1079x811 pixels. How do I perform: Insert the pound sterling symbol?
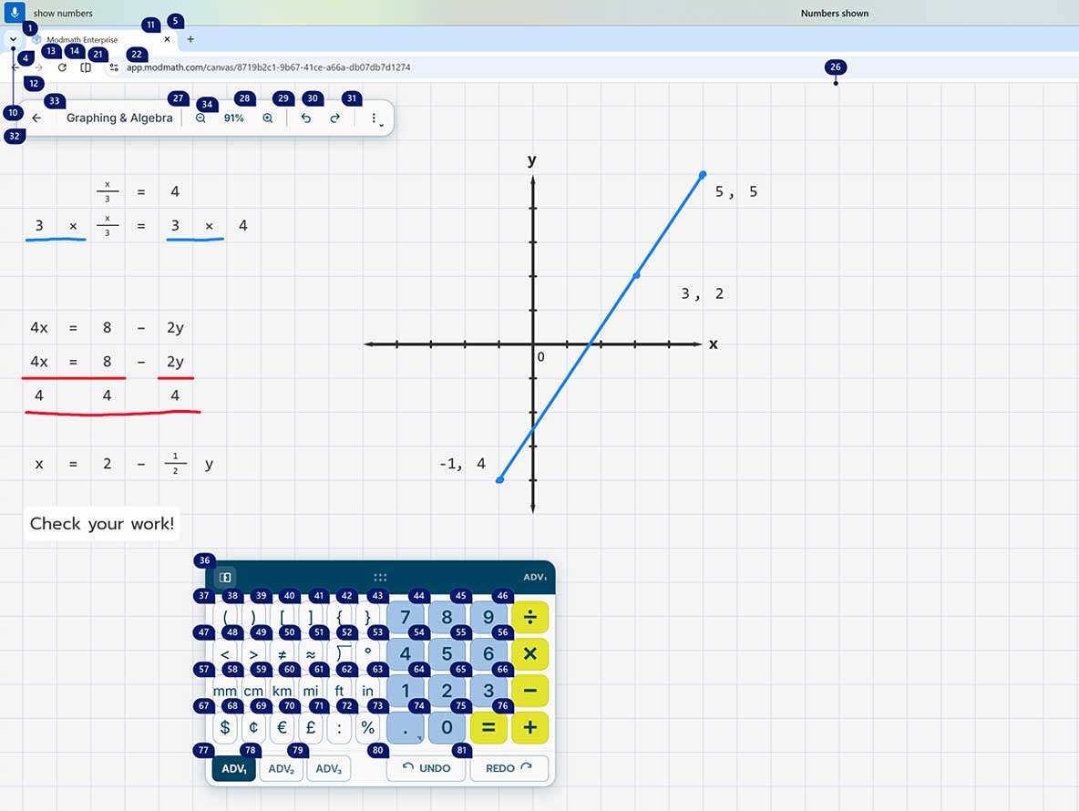tap(311, 728)
